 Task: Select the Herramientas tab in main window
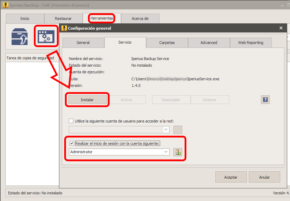pos(102,18)
